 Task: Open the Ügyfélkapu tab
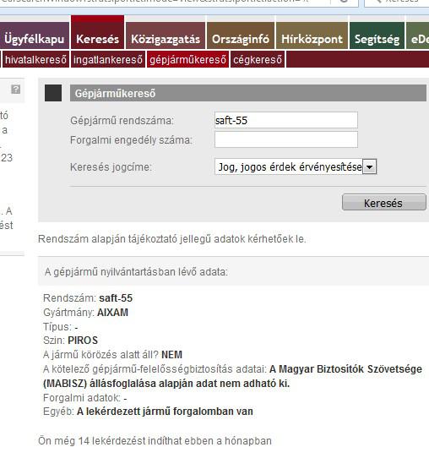tap(34, 35)
